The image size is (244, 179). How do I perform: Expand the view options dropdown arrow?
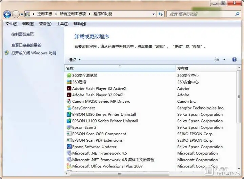pyautogui.click(x=224, y=59)
